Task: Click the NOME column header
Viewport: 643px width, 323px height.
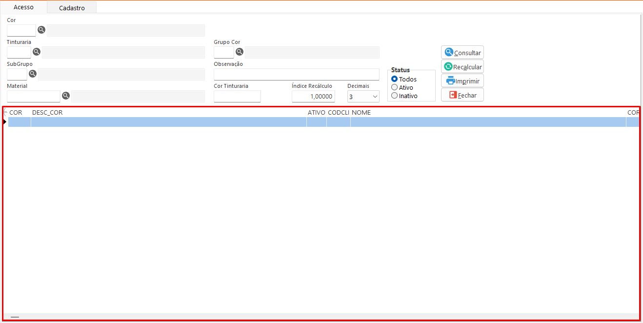Action: click(362, 113)
